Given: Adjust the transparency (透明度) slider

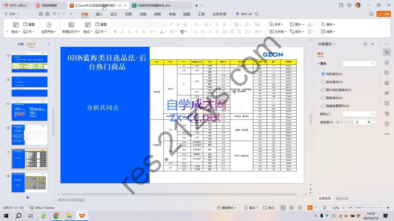Looking at the screenshot, I should (x=345, y=122).
